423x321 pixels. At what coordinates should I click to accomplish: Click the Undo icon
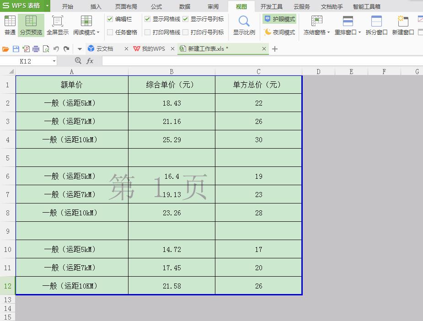(x=57, y=48)
